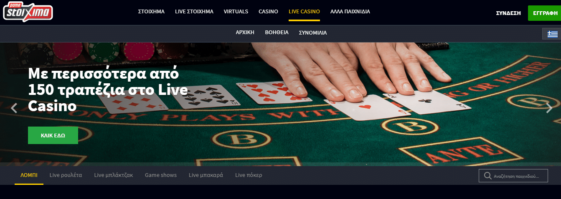Open LIVE ΣΤΟΙΧΗΜΑ section
561x199 pixels.
194,12
